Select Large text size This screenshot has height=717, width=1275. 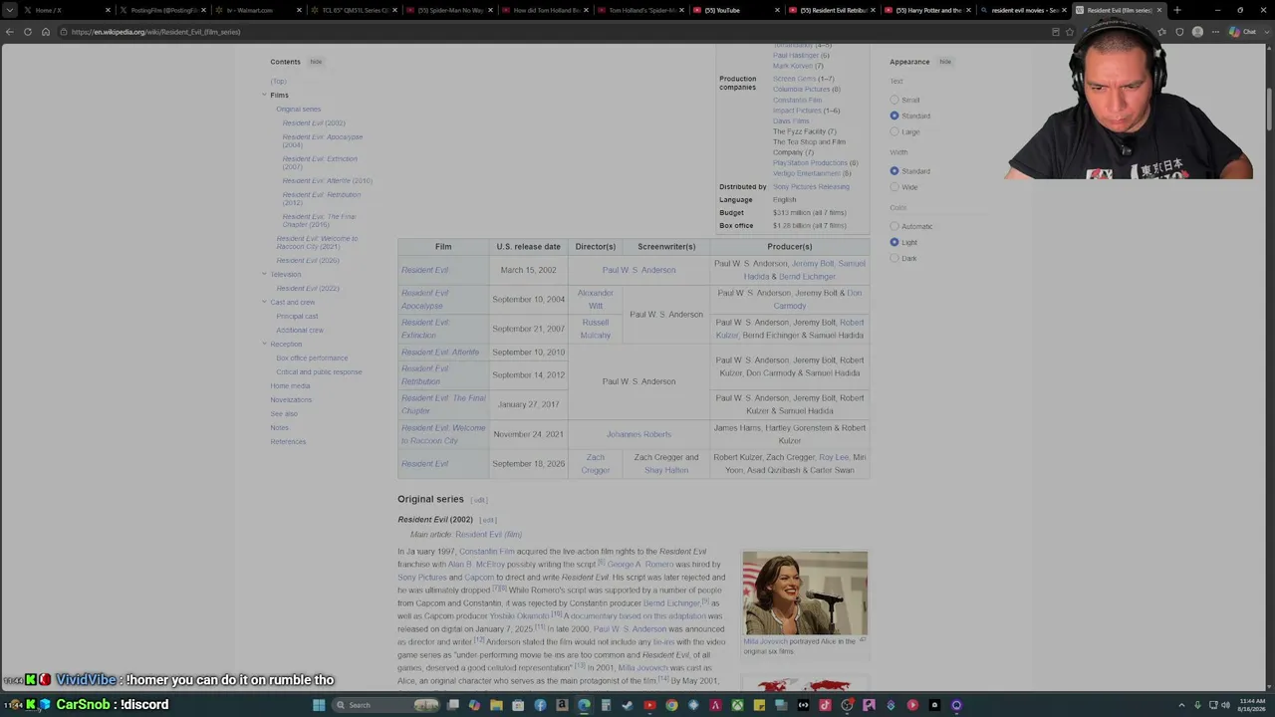(x=894, y=131)
